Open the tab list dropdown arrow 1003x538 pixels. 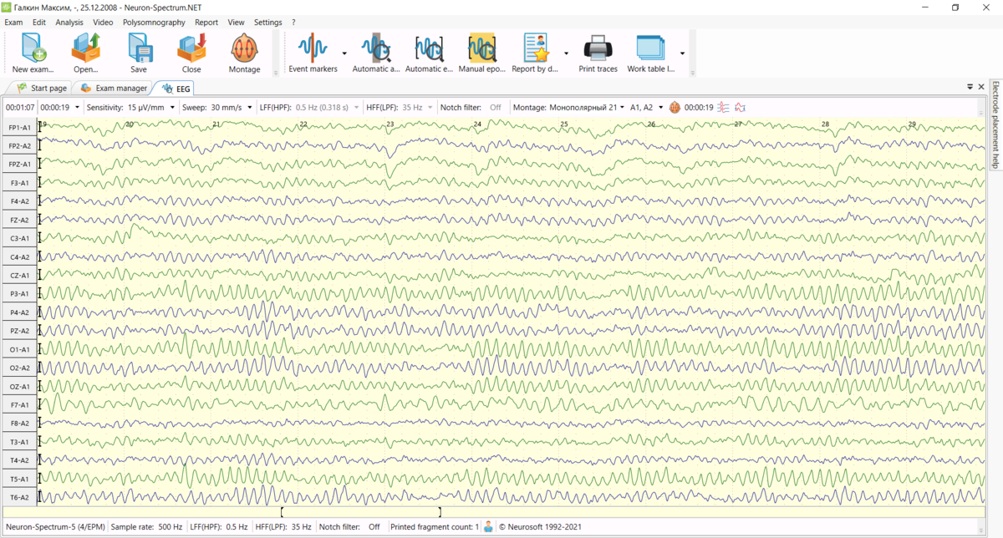tap(970, 87)
